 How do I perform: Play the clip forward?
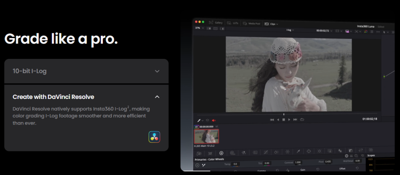pyautogui.click(x=289, y=120)
